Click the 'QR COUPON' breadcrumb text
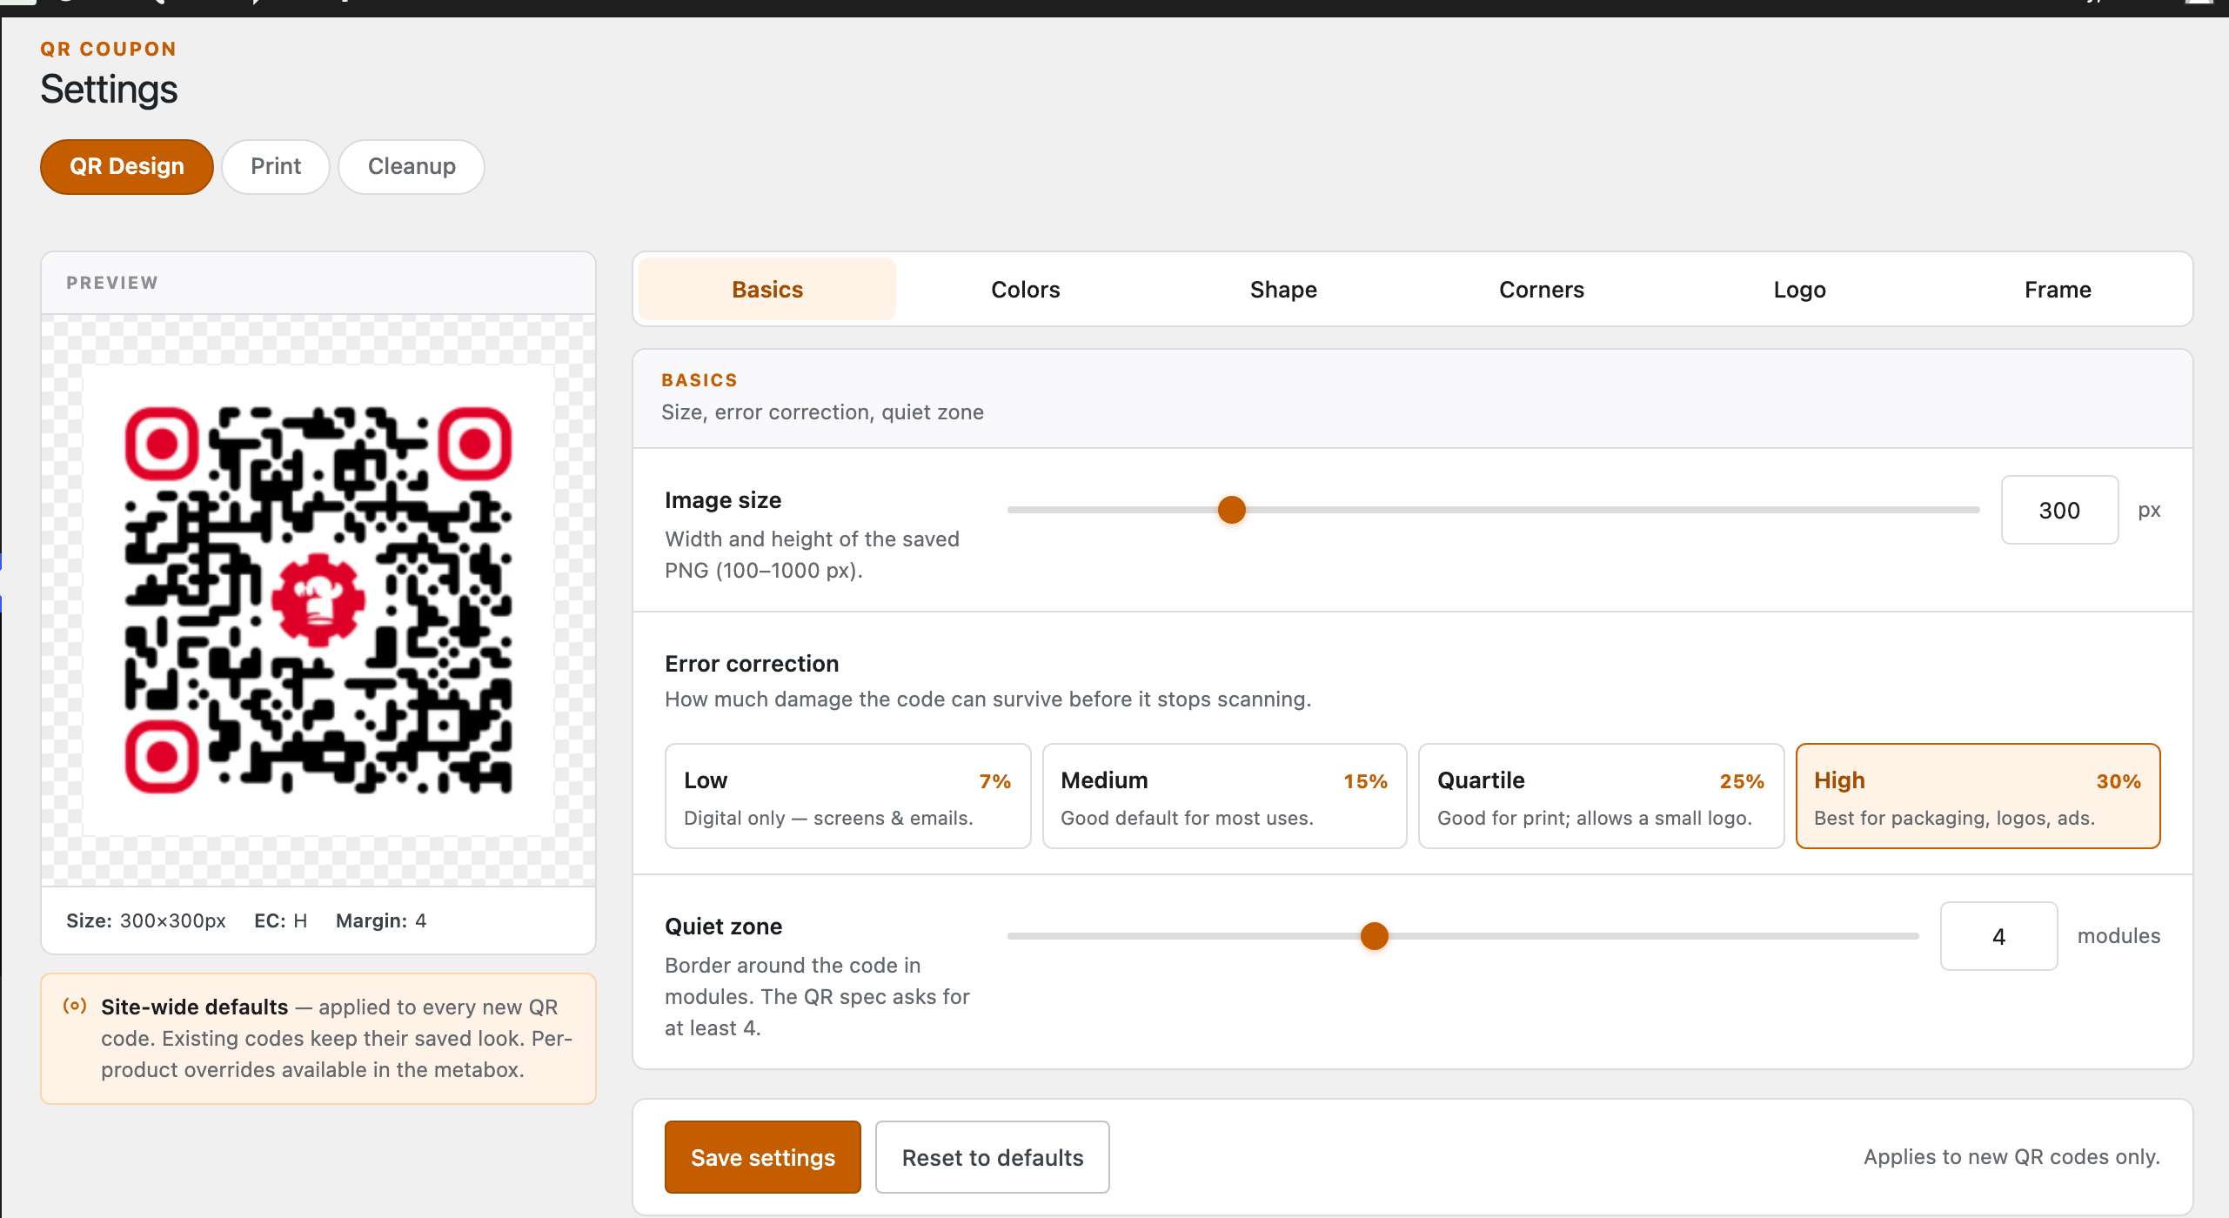 click(x=109, y=49)
